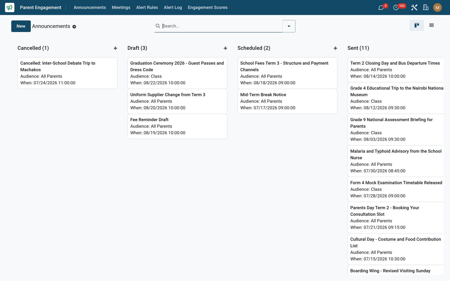This screenshot has height=281, width=450.
Task: Open the Cancelled Inter-School Debate Trip card
Action: click(67, 73)
